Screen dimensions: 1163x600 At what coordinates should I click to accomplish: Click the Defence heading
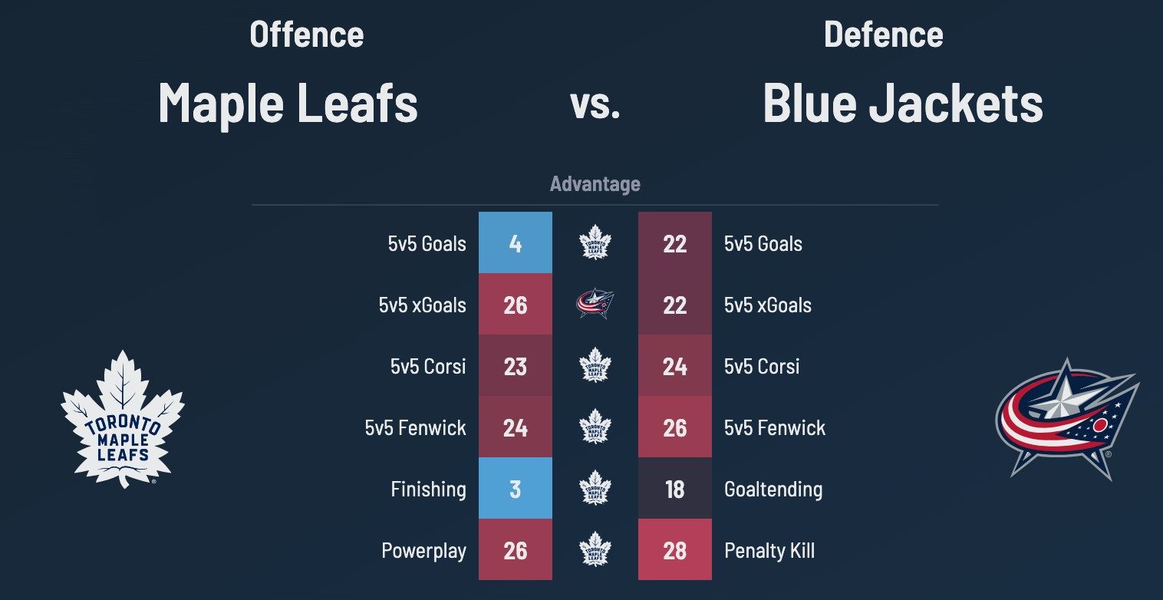click(883, 35)
